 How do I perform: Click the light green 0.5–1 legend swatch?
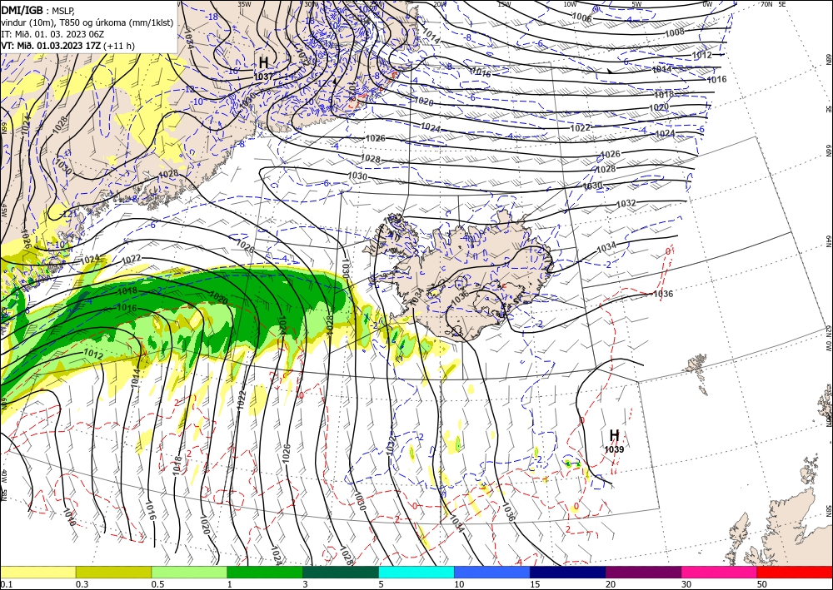(x=189, y=572)
